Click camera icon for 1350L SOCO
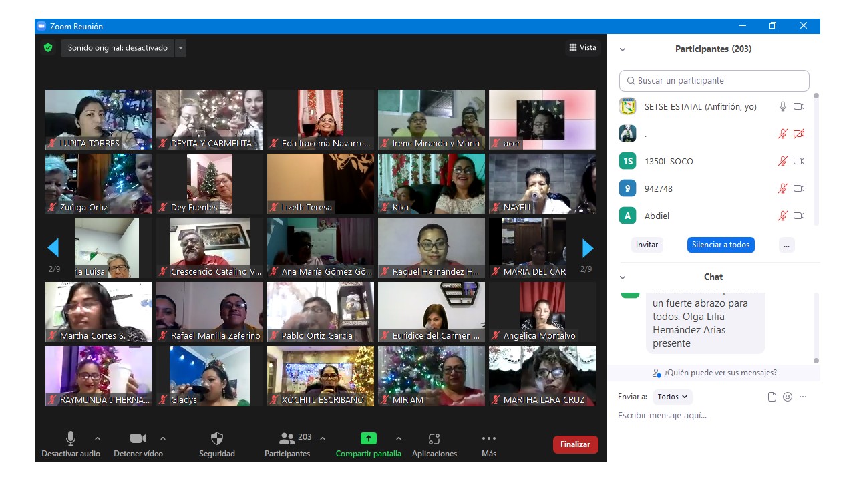This screenshot has width=855, height=481. pyautogui.click(x=799, y=161)
